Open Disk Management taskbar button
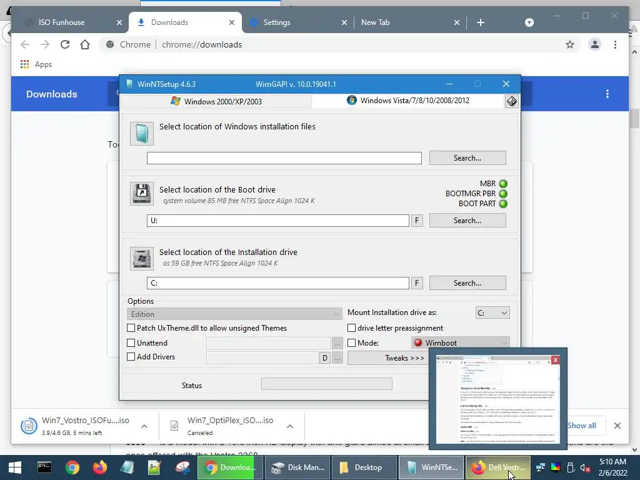 coord(299,467)
